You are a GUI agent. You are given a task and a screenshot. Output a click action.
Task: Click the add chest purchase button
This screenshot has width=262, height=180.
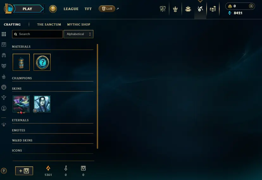24,171
